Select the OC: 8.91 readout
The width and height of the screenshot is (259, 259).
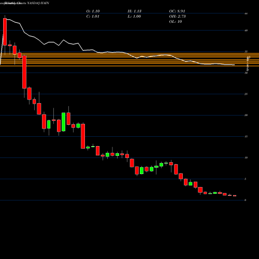177,11
